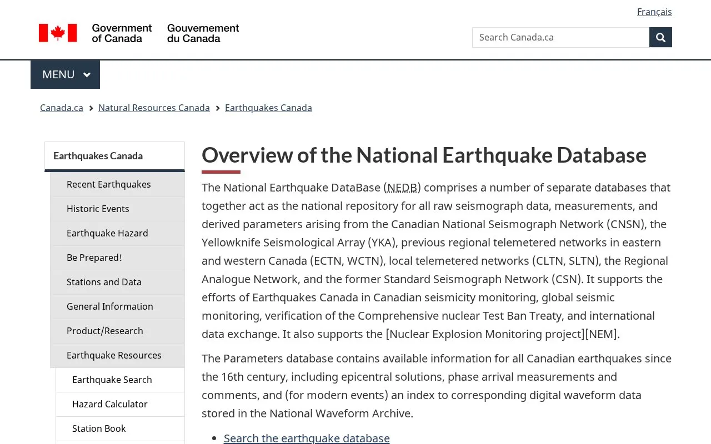Open Hazard Calculator sub-item
Viewport: 711px width, 444px height.
click(x=120, y=404)
